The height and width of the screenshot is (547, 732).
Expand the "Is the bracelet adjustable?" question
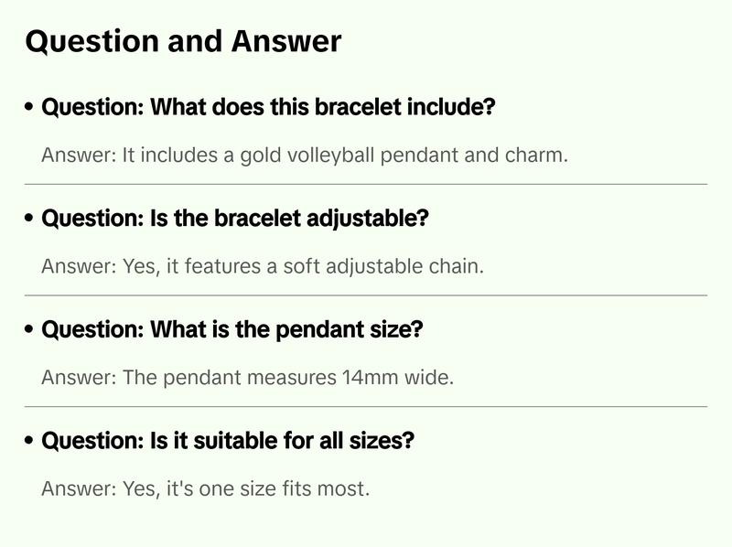[x=235, y=220]
